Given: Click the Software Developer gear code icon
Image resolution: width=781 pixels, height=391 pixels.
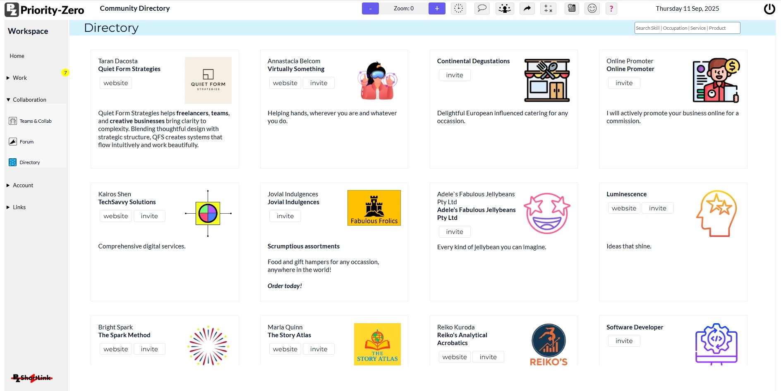Looking at the screenshot, I should click(x=716, y=344).
